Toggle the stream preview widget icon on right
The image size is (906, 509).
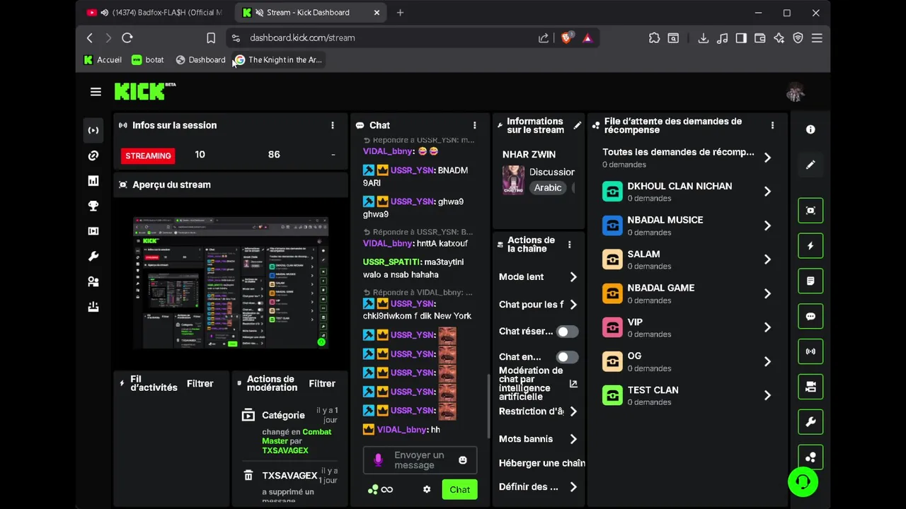pyautogui.click(x=810, y=211)
